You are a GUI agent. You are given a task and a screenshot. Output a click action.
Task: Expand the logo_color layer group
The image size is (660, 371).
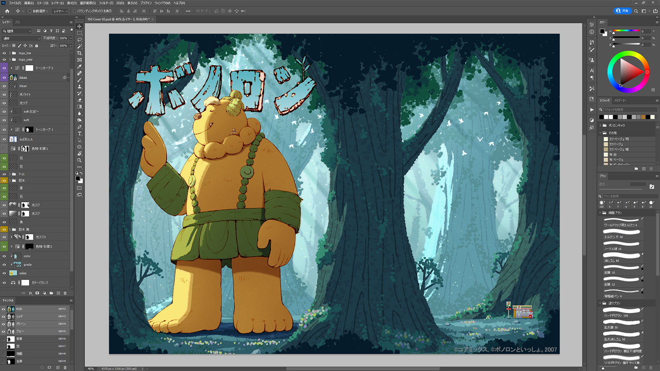tap(10, 60)
